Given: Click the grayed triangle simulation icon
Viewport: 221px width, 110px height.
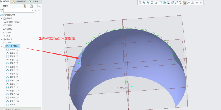Looking at the screenshot, I should pyautogui.click(x=193, y=3).
